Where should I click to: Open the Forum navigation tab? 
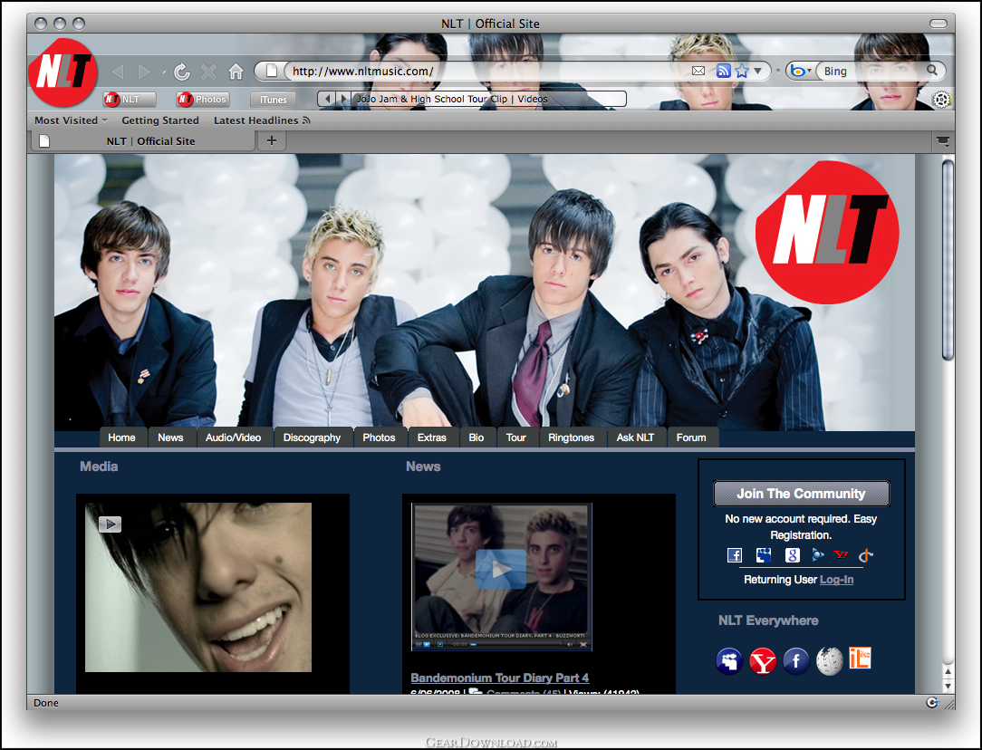[691, 437]
